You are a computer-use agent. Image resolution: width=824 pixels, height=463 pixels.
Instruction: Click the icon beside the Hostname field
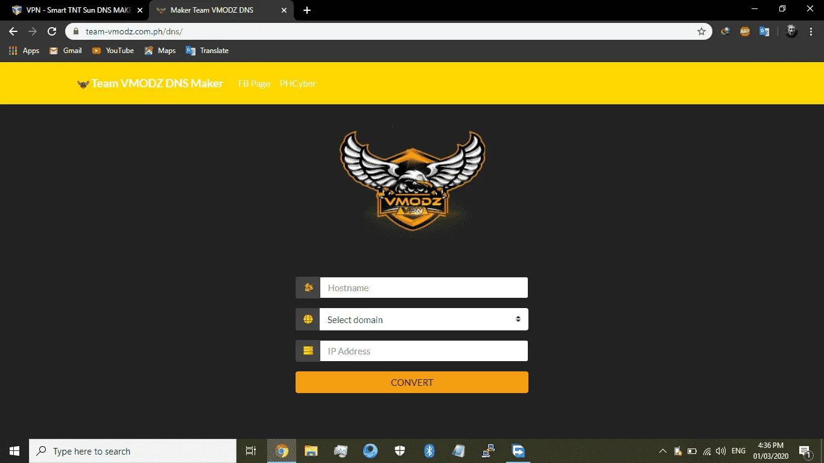[x=308, y=288]
